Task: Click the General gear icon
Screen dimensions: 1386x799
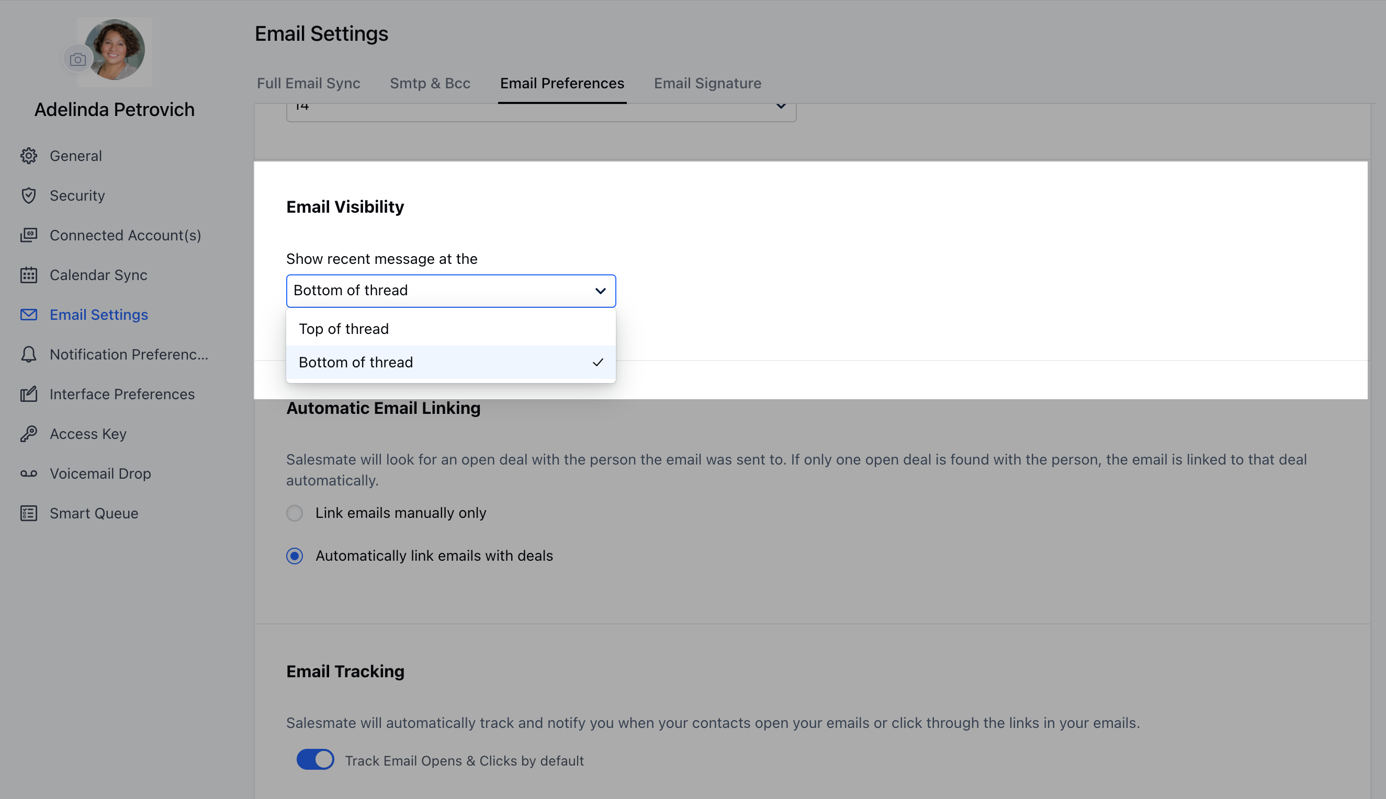Action: [29, 156]
